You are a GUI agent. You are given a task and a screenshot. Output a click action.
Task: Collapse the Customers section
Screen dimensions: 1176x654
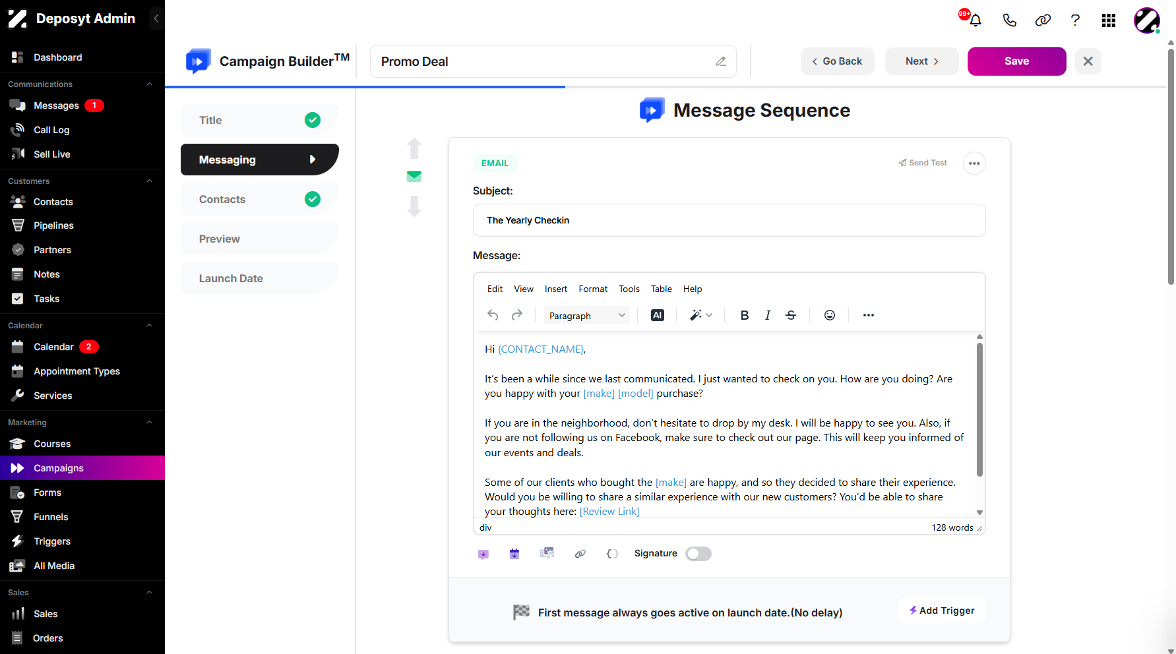tap(149, 181)
